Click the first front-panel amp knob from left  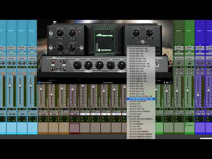(77, 65)
